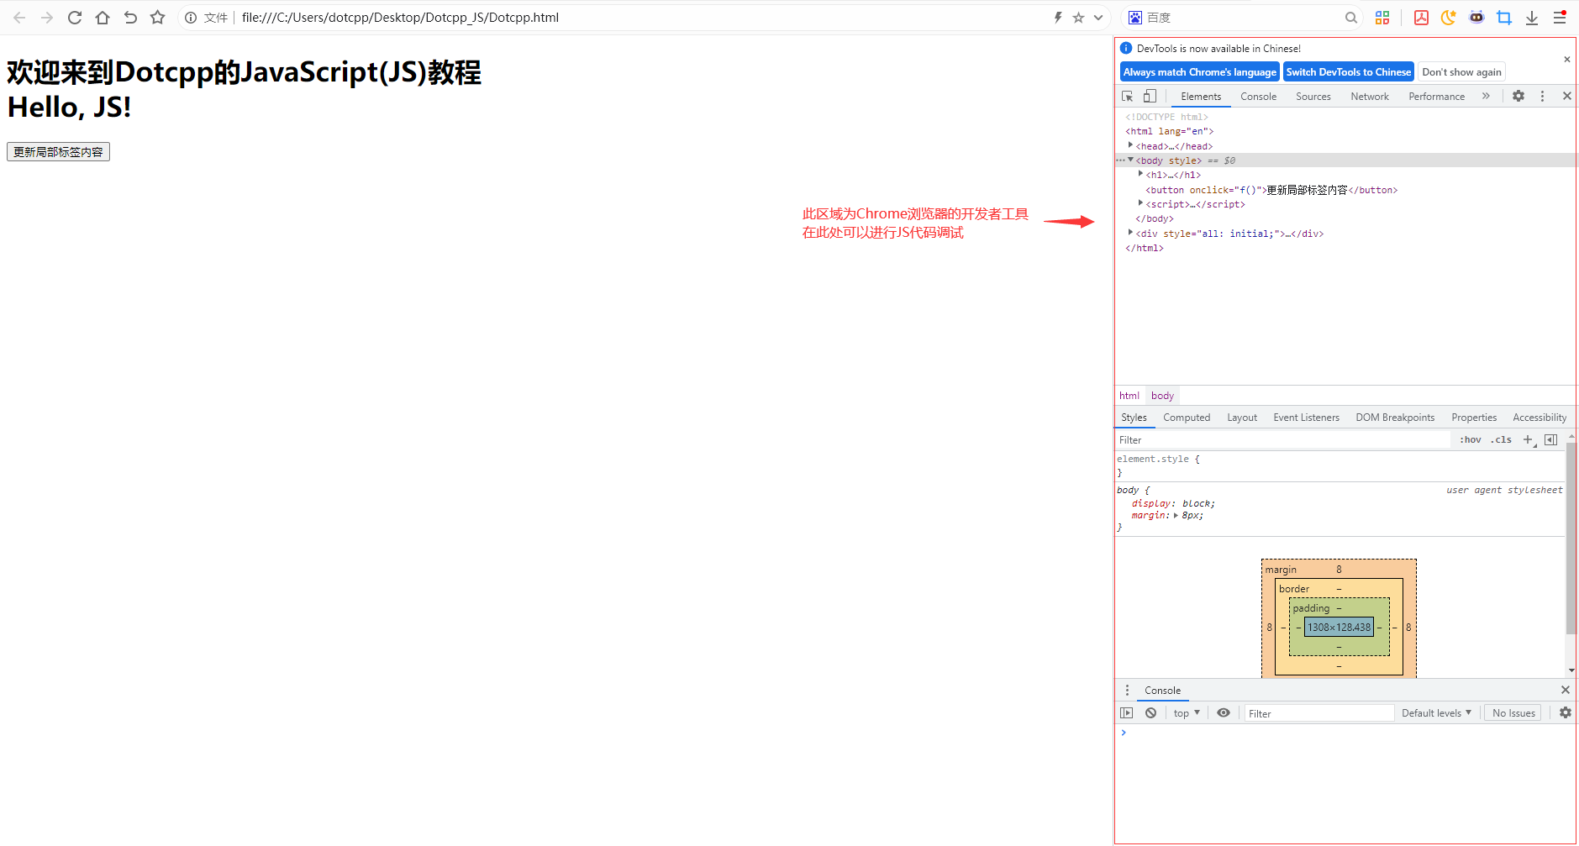The width and height of the screenshot is (1579, 846).
Task: Click the 更新局部标签内容 button
Action: [58, 151]
